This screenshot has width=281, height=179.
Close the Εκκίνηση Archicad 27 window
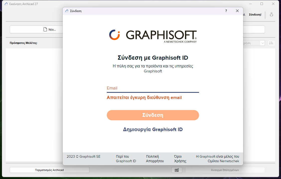click(x=273, y=4)
